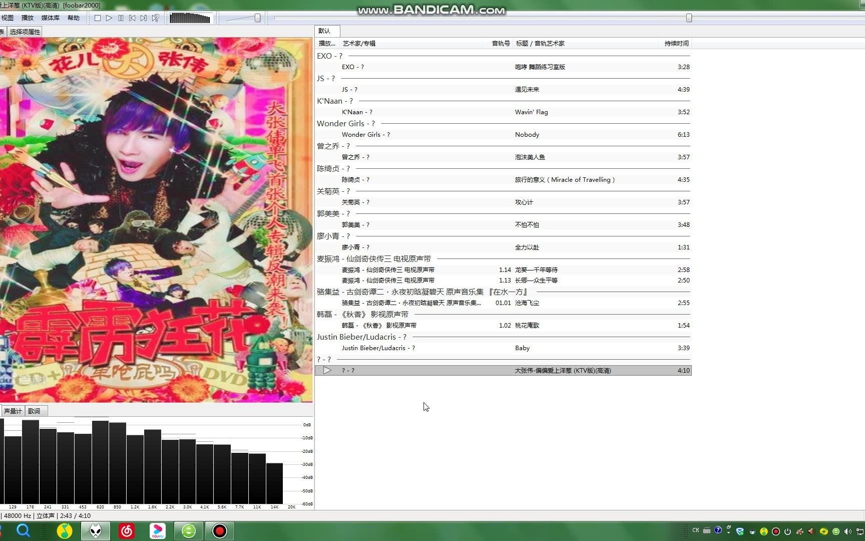Switch to the 声量计 tab

pyautogui.click(x=13, y=411)
